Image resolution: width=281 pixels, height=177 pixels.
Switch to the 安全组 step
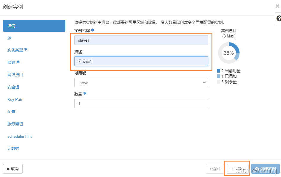point(12,87)
